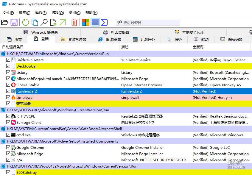
Task: Uncheck the 360Safetray checkbox
Action: [8, 172]
